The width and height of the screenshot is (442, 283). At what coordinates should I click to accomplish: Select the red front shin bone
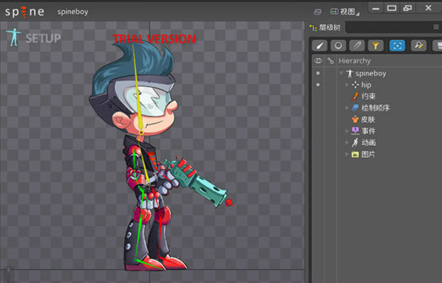(x=160, y=236)
